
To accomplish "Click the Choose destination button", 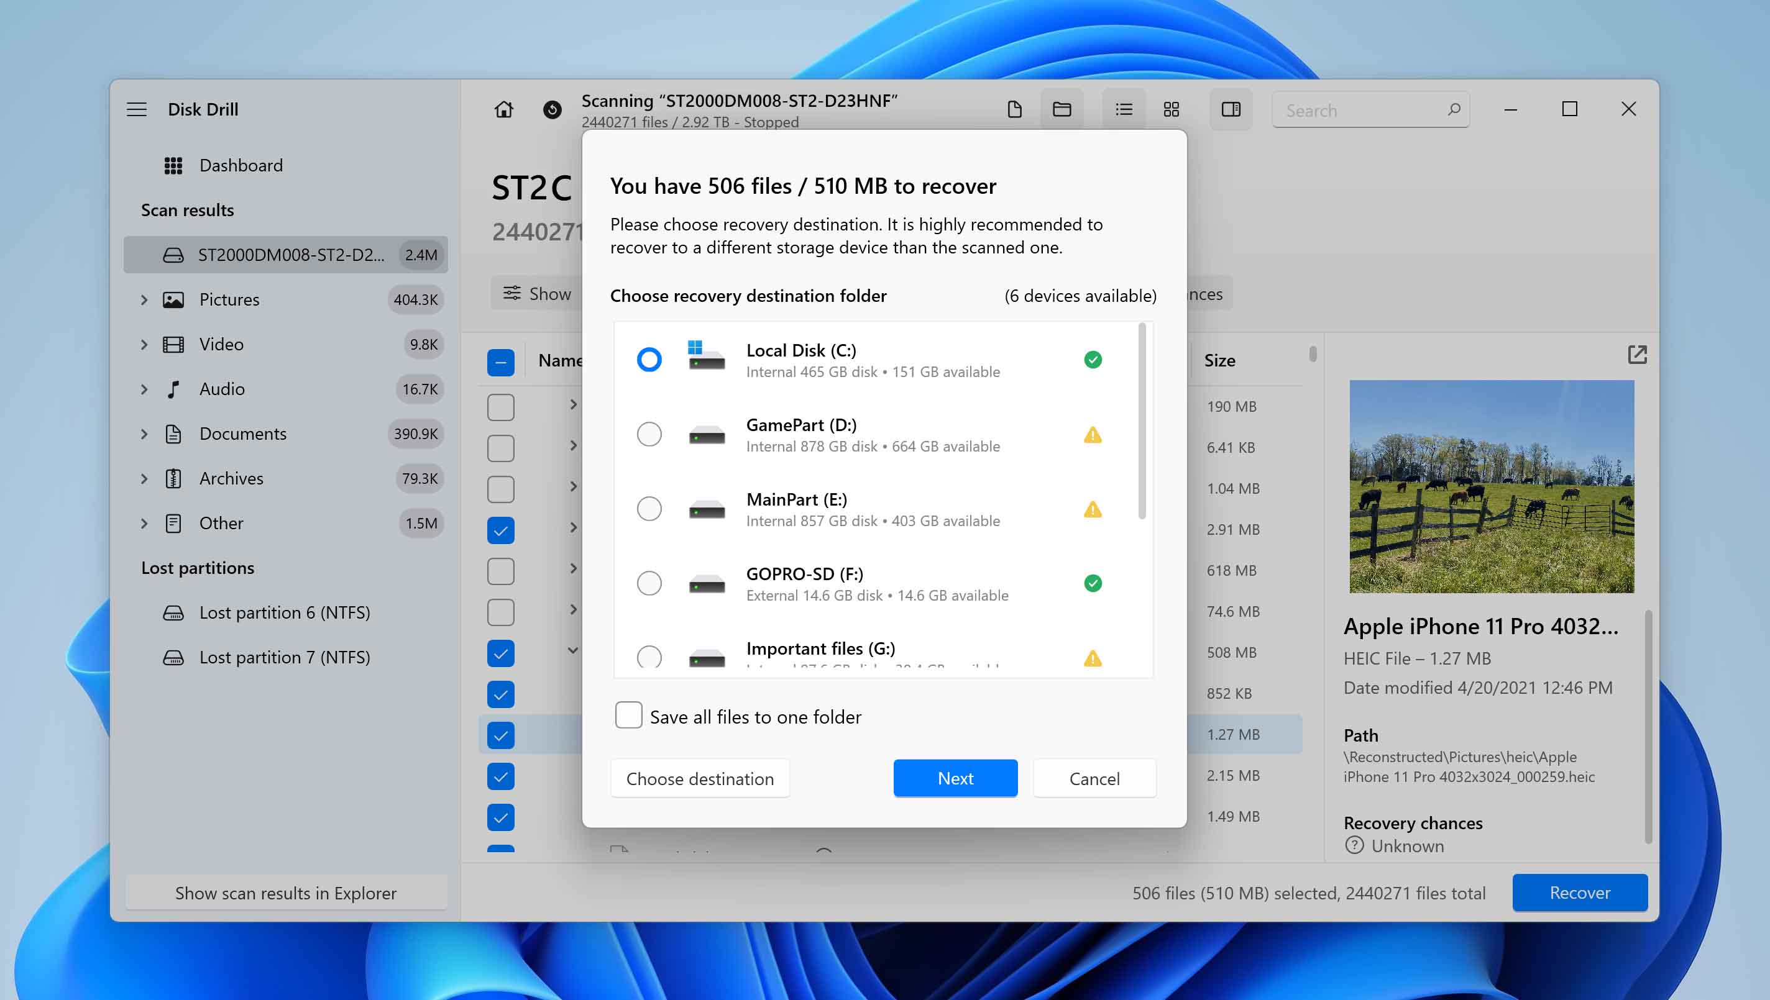I will 699,778.
